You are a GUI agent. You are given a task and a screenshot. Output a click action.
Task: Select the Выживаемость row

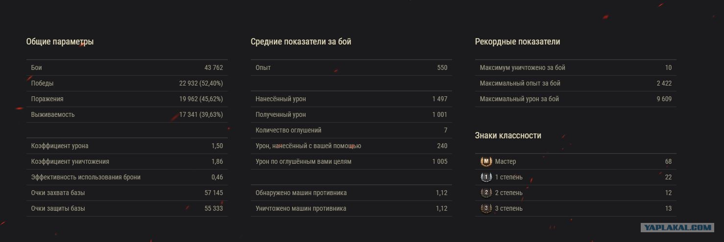(x=127, y=114)
